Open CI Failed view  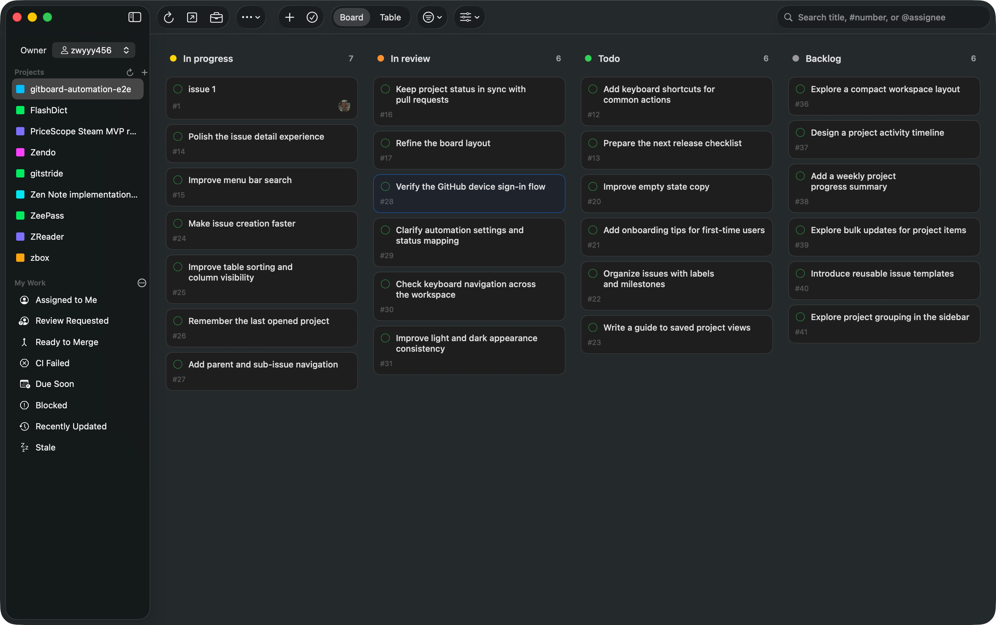pos(78,363)
